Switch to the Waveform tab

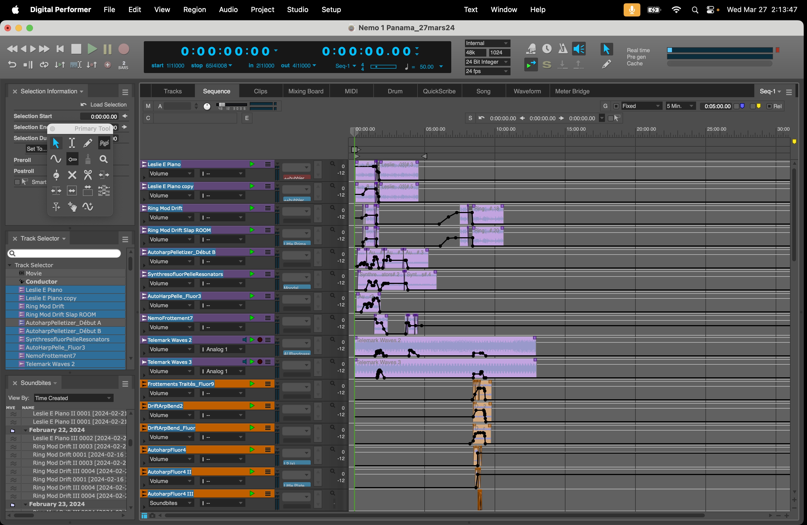pyautogui.click(x=527, y=91)
